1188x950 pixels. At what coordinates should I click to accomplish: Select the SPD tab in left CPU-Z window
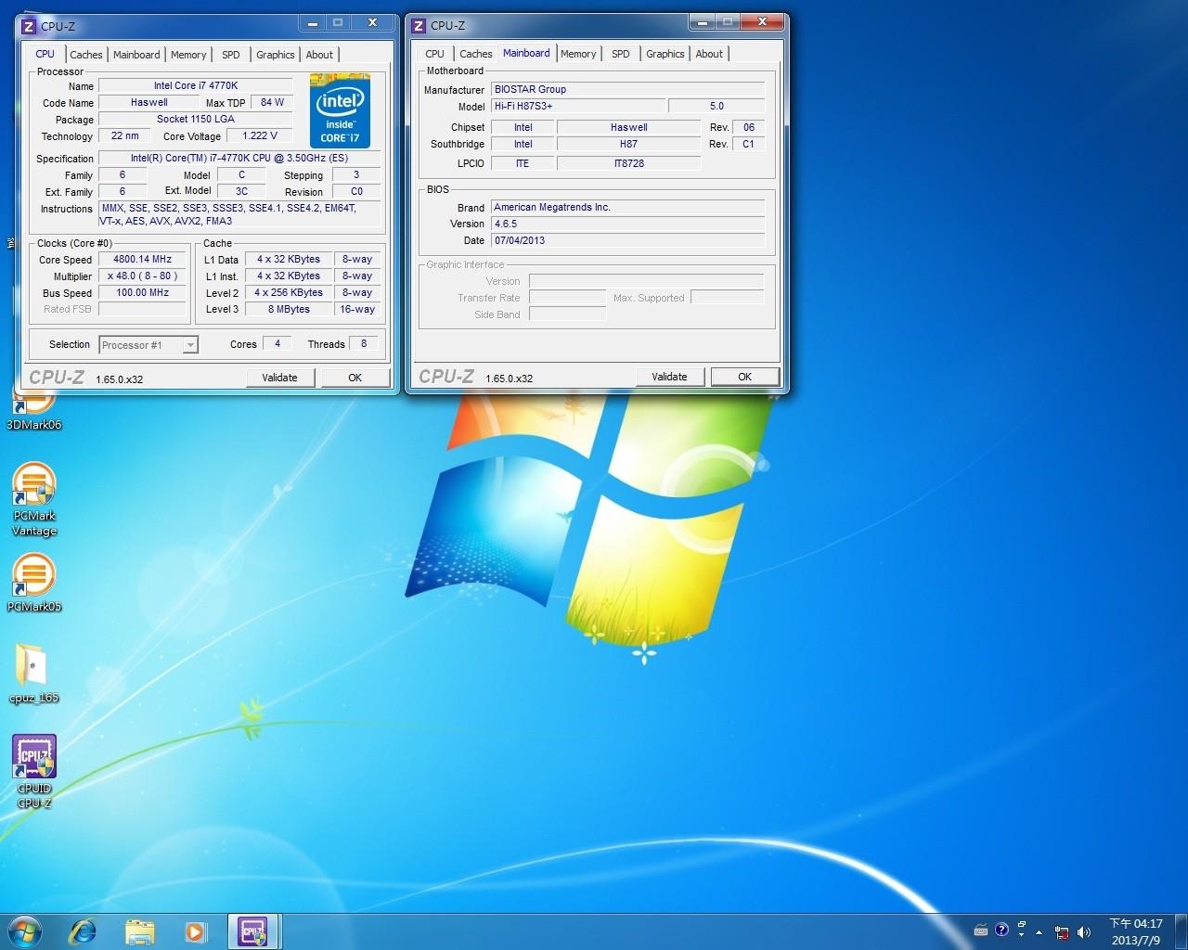231,55
